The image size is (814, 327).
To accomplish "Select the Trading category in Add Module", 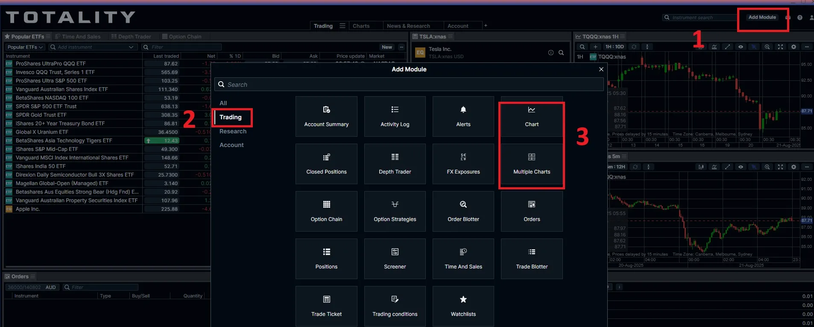I will pos(231,117).
